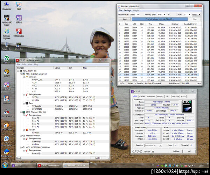Open the Run count dropdown in LinX
This screenshot has width=210, height=175.
(189, 15)
